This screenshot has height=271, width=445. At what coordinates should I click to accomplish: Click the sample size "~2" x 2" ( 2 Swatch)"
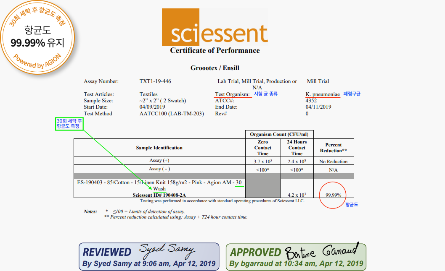coord(163,101)
